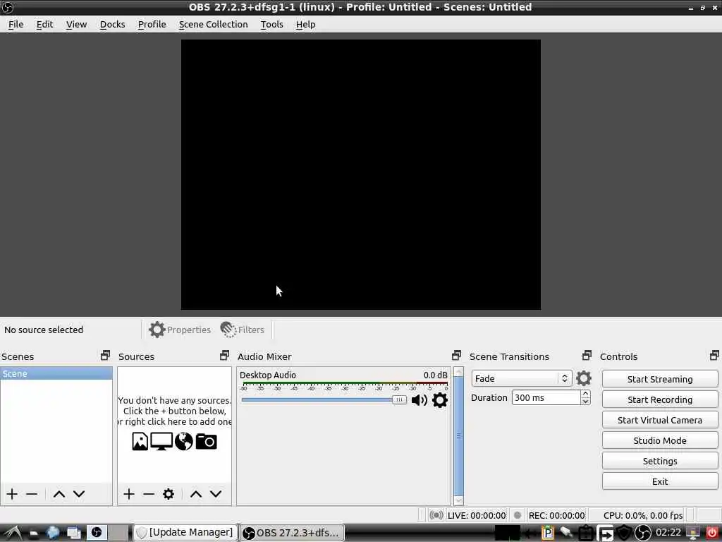The height and width of the screenshot is (542, 722).
Task: Click the clipboard icon in system tray
Action: pyautogui.click(x=586, y=533)
